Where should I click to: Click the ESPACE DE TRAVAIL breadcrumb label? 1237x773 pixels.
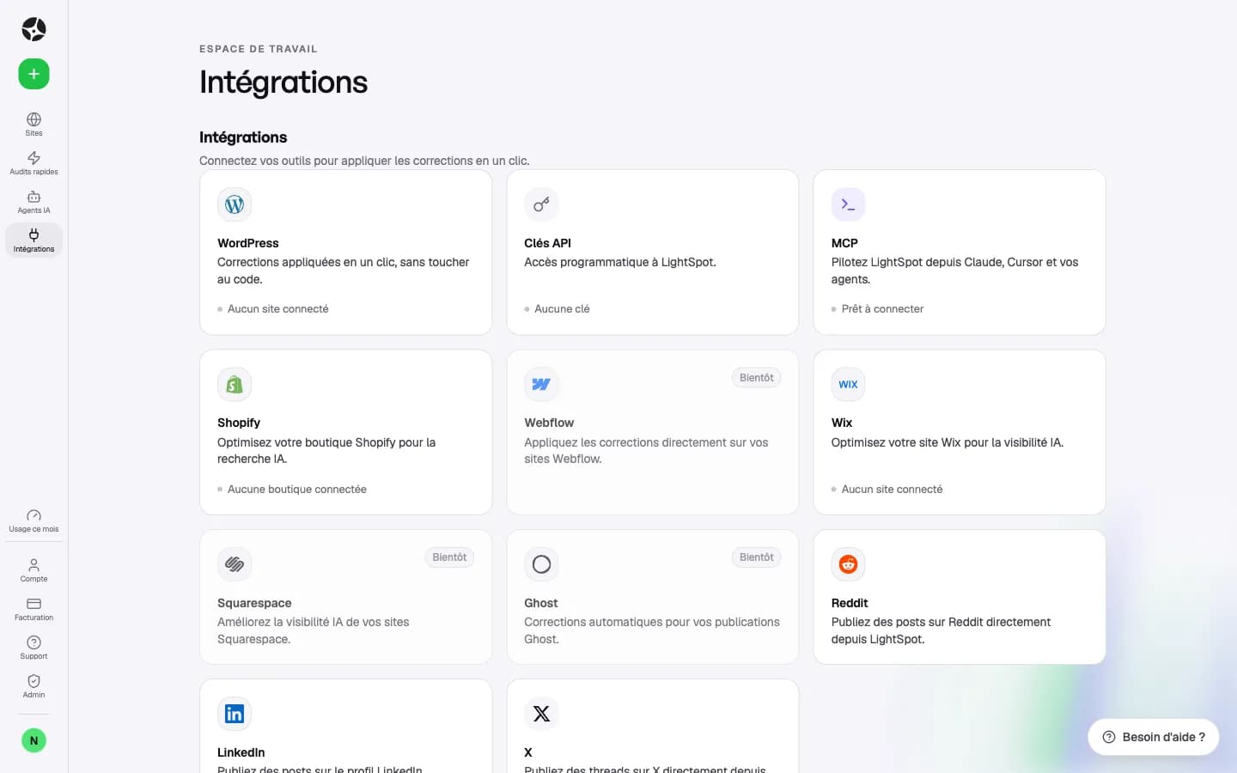259,49
